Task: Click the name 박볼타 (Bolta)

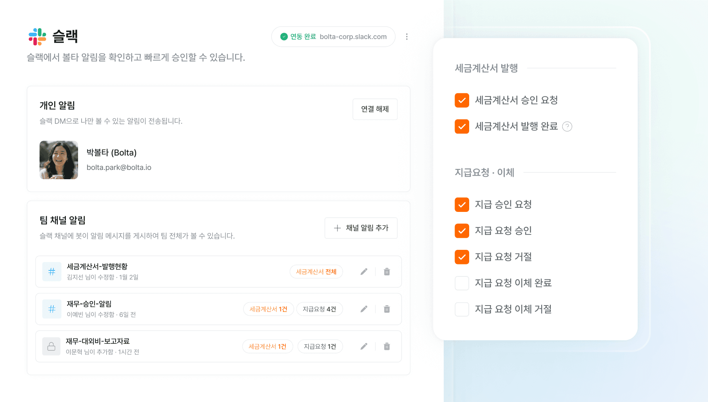Action: [112, 153]
